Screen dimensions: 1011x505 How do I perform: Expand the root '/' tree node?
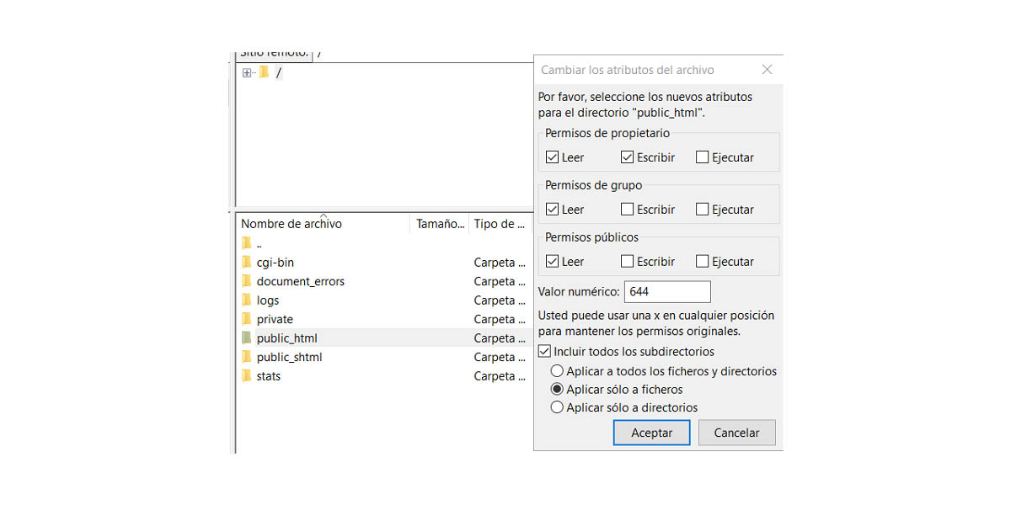[x=247, y=73]
